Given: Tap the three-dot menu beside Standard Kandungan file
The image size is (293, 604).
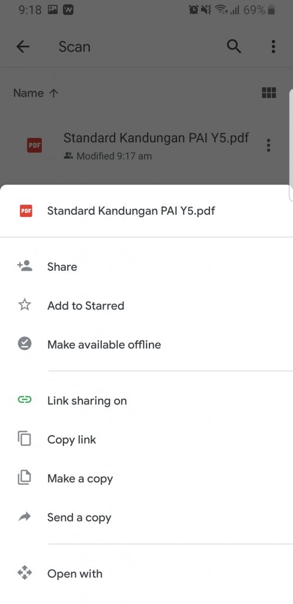Looking at the screenshot, I should coord(268,145).
